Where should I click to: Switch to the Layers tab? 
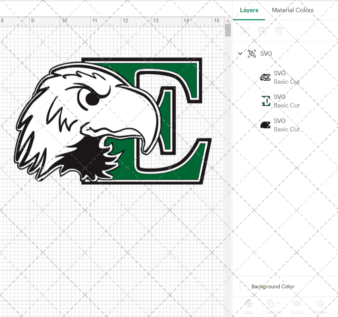click(249, 10)
